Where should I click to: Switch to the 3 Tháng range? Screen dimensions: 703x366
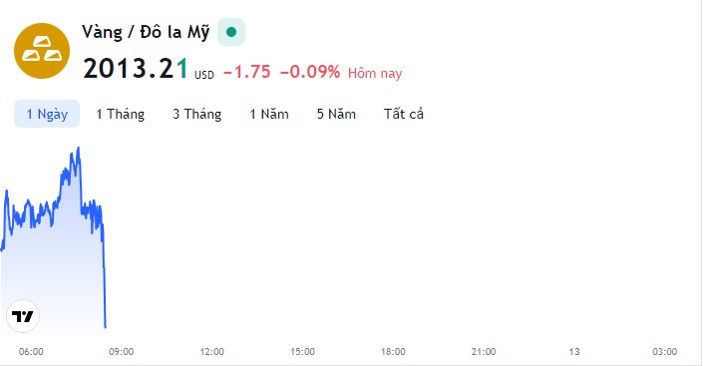(197, 114)
